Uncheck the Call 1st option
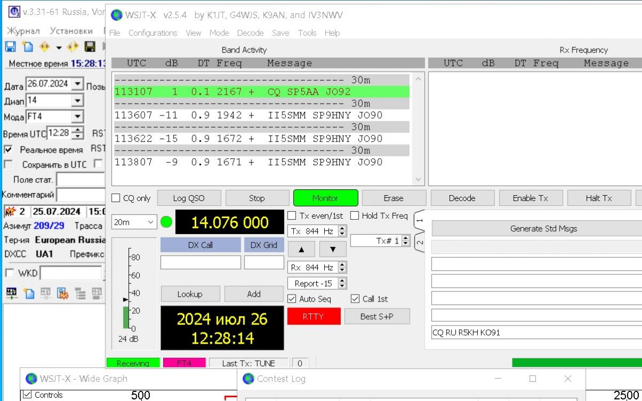The height and width of the screenshot is (401, 642). click(355, 299)
